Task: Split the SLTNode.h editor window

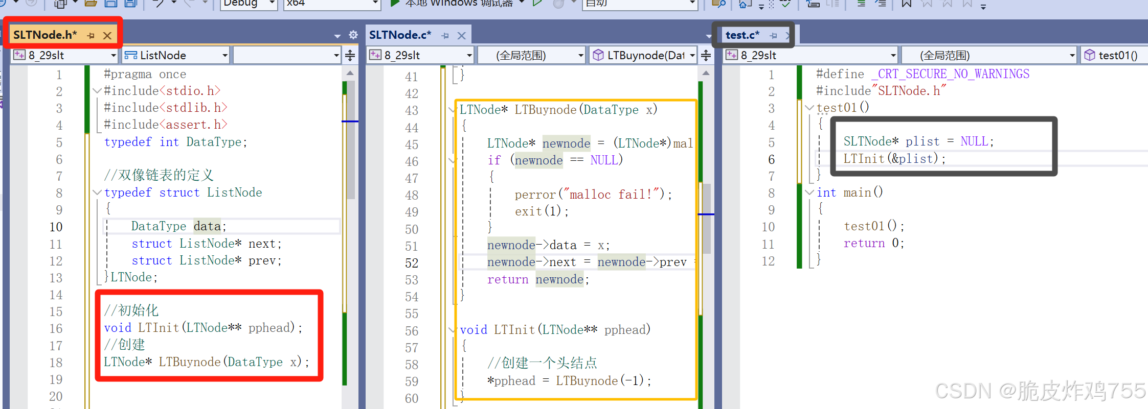Action: point(350,55)
